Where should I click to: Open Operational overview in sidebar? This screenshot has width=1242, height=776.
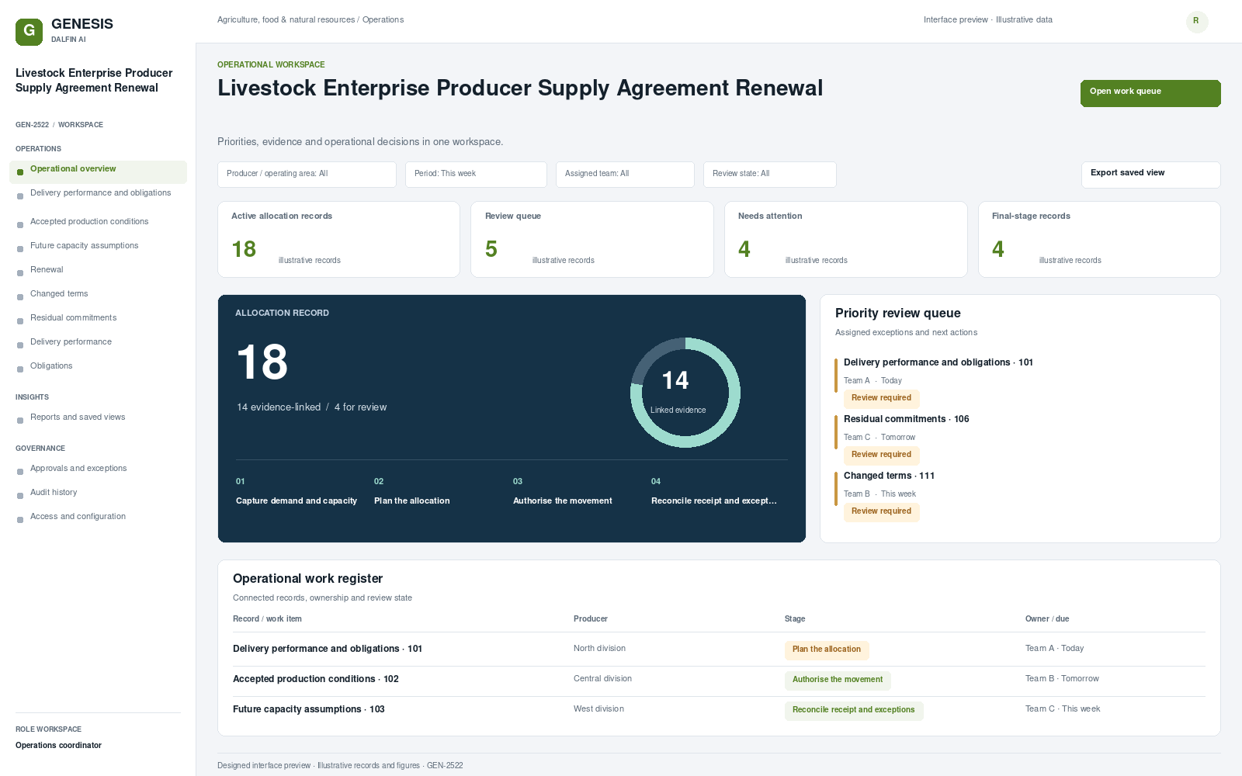pos(98,172)
